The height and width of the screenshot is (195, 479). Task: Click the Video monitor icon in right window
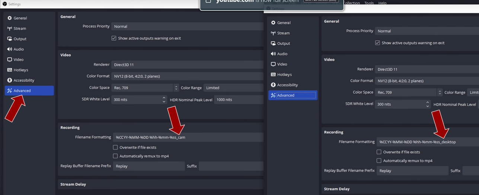273,64
